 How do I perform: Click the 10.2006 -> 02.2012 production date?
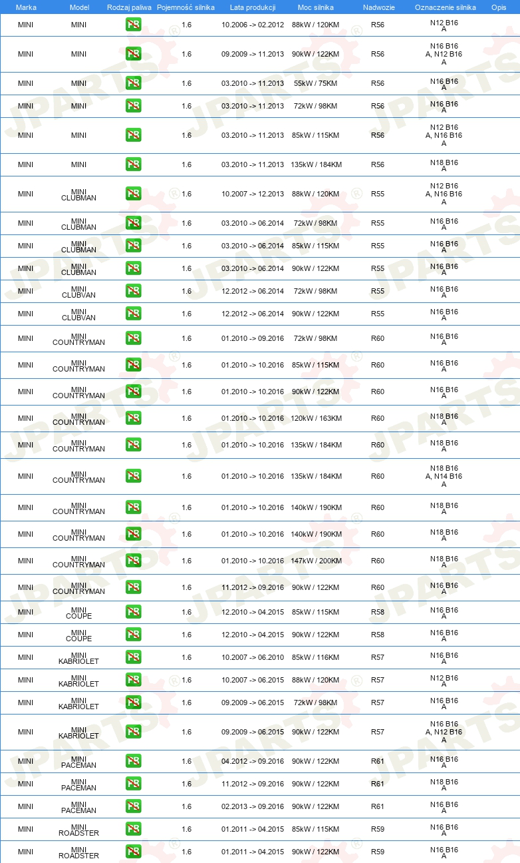coord(253,25)
